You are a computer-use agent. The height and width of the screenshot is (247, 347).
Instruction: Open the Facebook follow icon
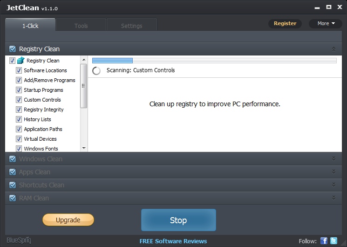(x=324, y=240)
